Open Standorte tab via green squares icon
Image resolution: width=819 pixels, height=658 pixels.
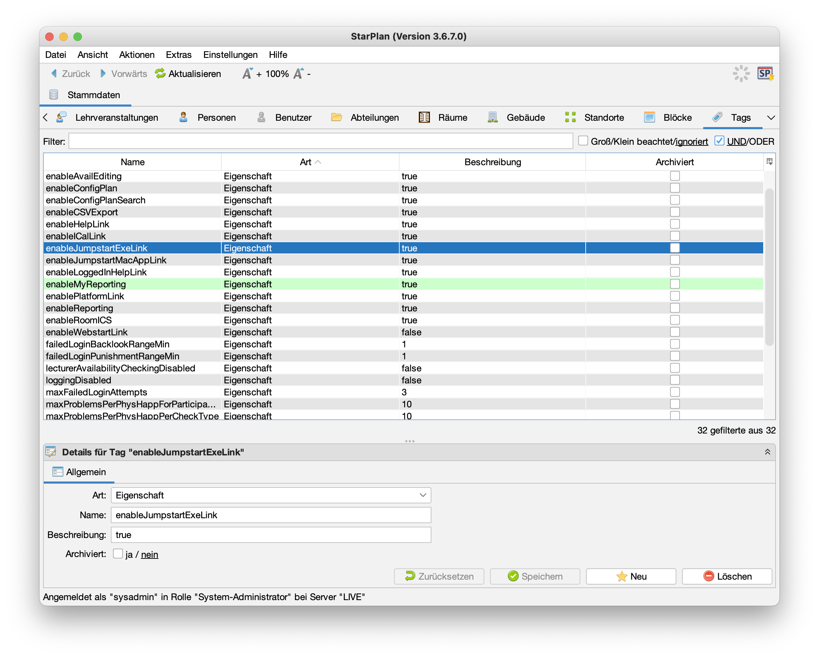pyautogui.click(x=570, y=118)
